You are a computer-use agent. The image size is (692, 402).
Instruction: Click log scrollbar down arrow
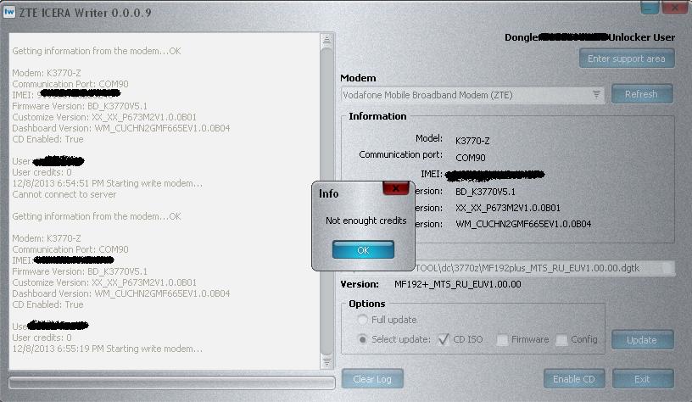coord(327,362)
